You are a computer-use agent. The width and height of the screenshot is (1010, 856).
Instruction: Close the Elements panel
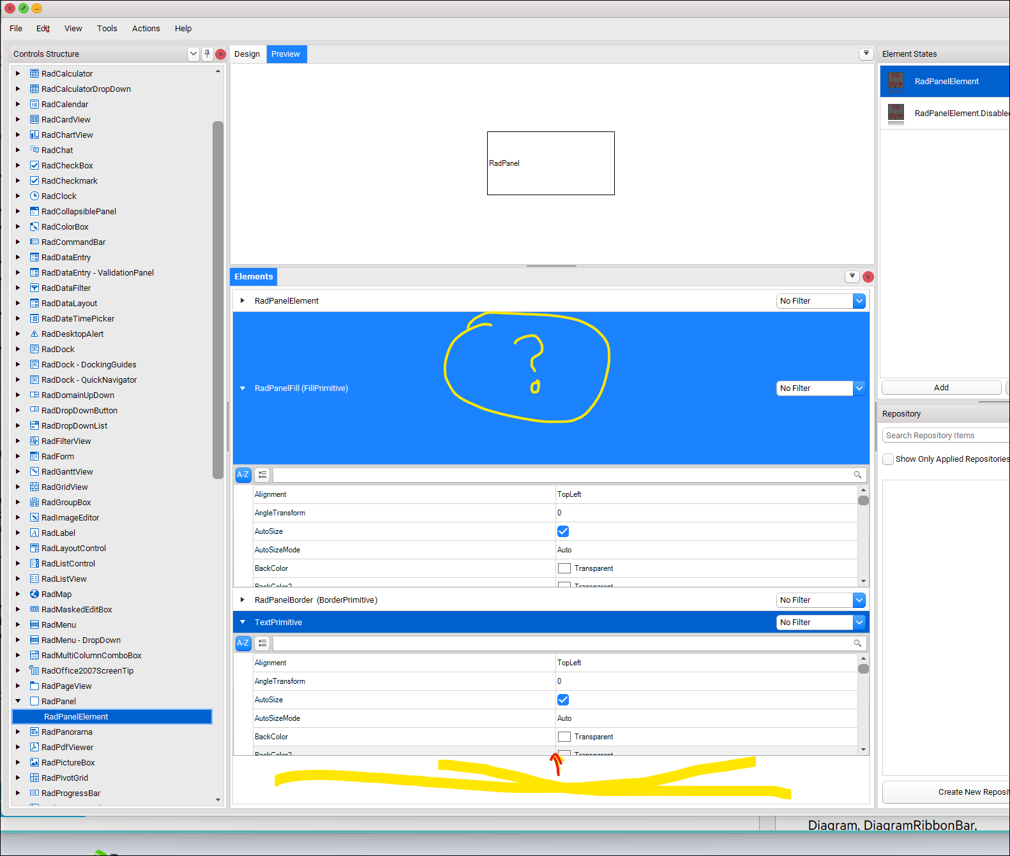click(x=868, y=277)
